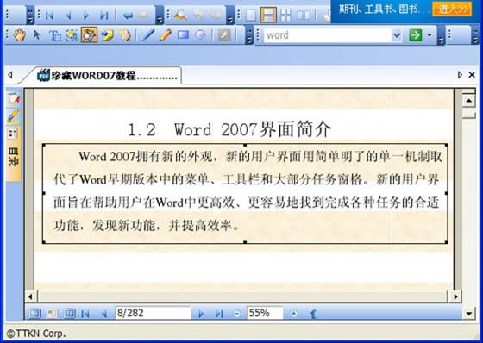This screenshot has height=343, width=483.
Task: Expand the far right toolbar overflow
Action: pyautogui.click(x=475, y=35)
